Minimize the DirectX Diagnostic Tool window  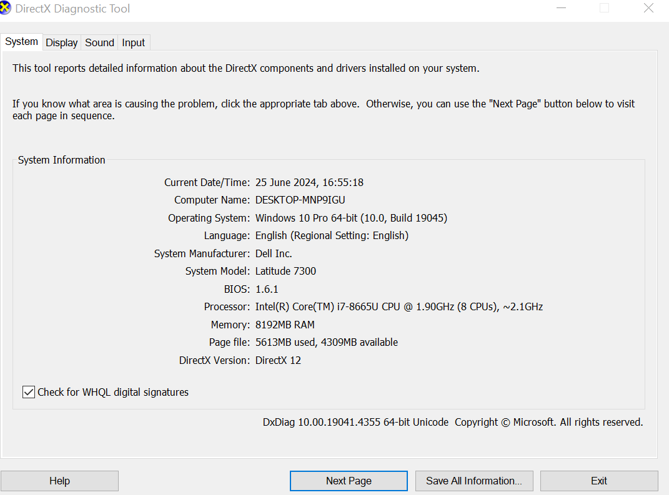click(561, 8)
